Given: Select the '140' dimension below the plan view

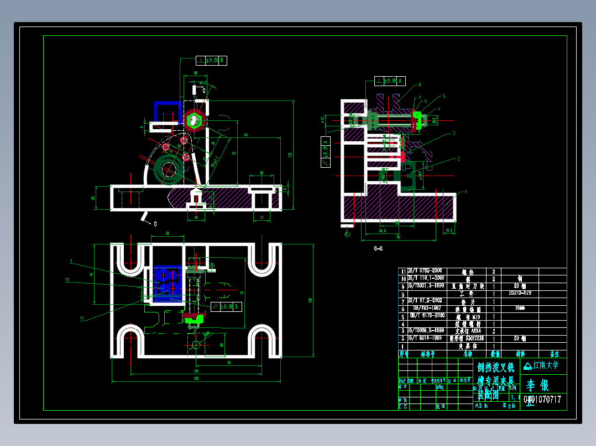Looking at the screenshot, I should 196,371.
